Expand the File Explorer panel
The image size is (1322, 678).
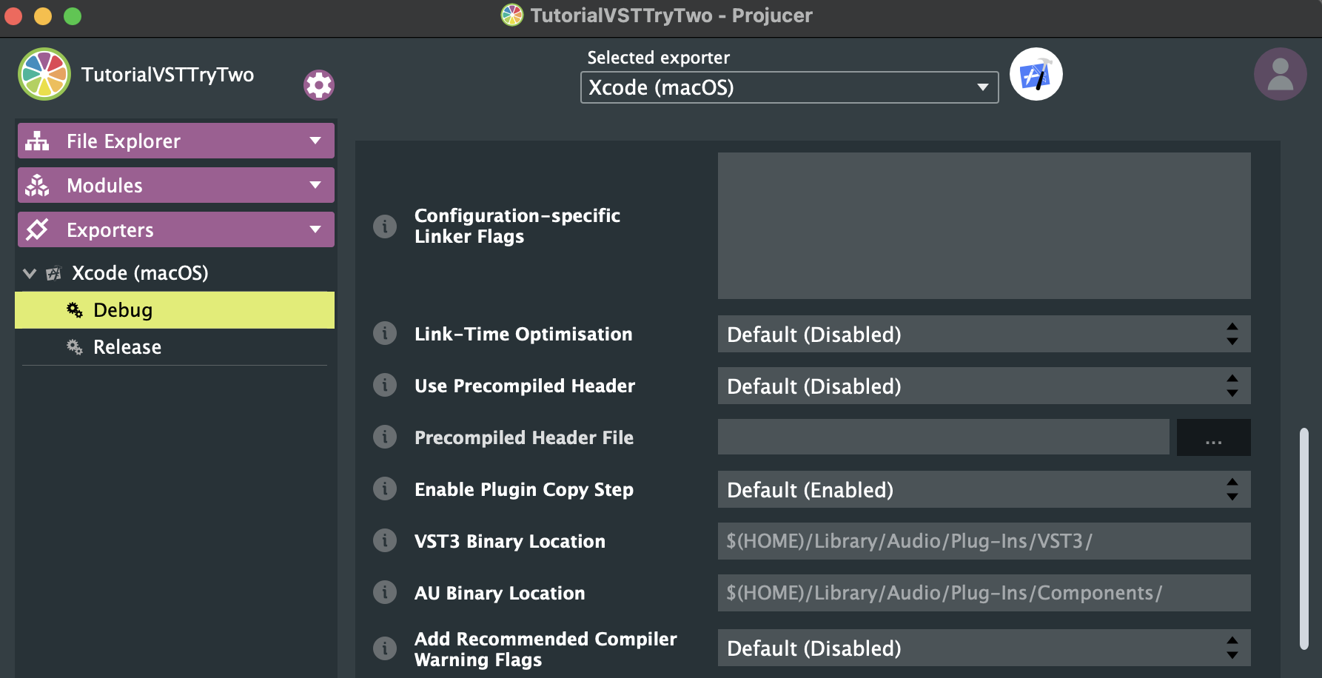click(x=175, y=141)
